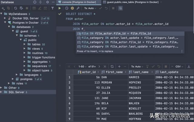Open the Tx: Auto dropdown in console toolbar

(x=90, y=8)
